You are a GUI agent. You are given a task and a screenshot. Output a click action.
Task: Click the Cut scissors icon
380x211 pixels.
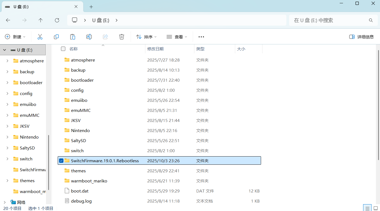click(40, 37)
